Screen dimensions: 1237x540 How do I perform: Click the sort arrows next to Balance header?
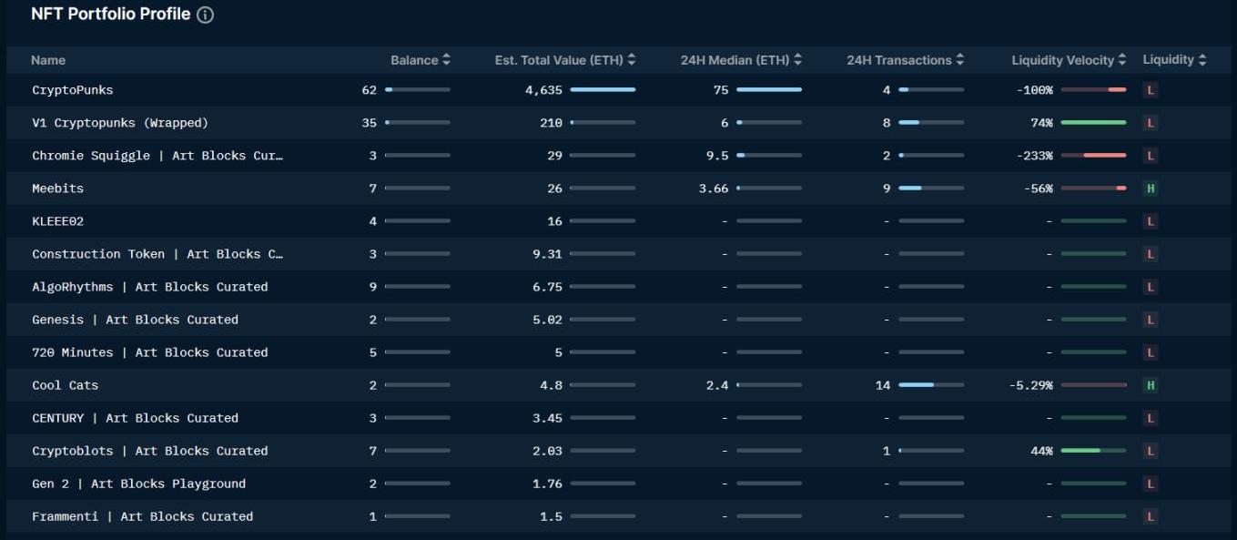point(446,60)
